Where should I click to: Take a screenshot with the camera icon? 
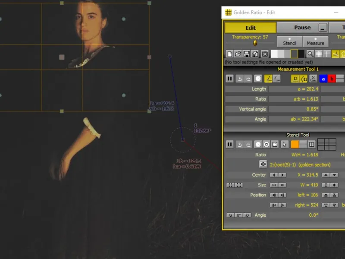click(265, 54)
